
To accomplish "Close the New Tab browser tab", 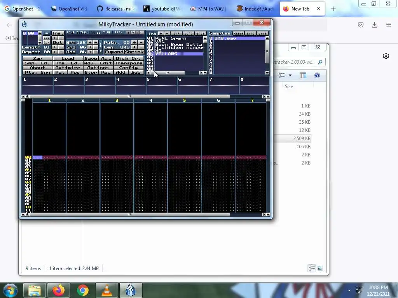I will [x=319, y=9].
